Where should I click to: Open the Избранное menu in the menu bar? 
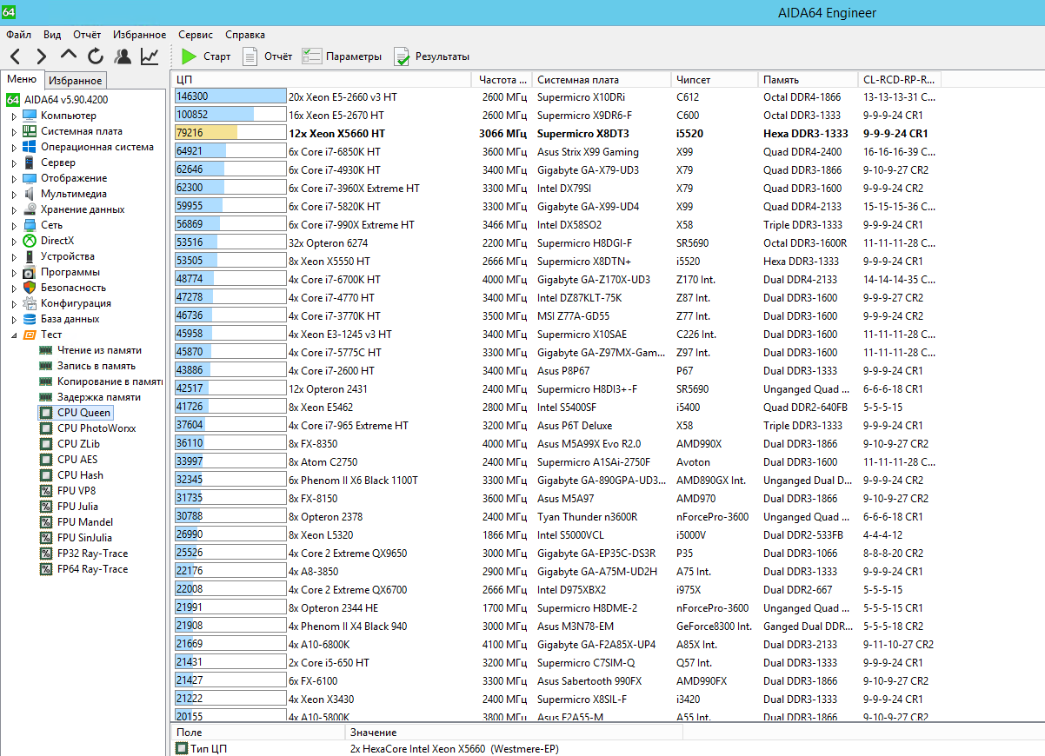pos(139,35)
